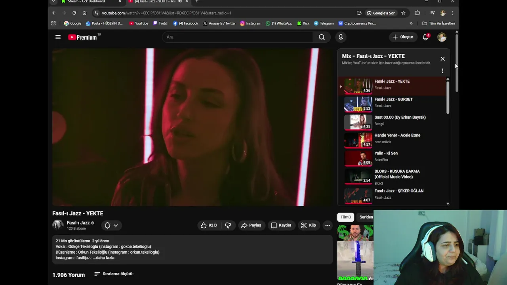Screen dimensions: 507x285
Task: Open the Mix panel three-dot options
Action: pyautogui.click(x=442, y=71)
